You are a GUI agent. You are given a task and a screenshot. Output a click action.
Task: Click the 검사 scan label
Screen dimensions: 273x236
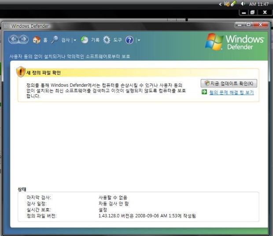click(x=66, y=40)
